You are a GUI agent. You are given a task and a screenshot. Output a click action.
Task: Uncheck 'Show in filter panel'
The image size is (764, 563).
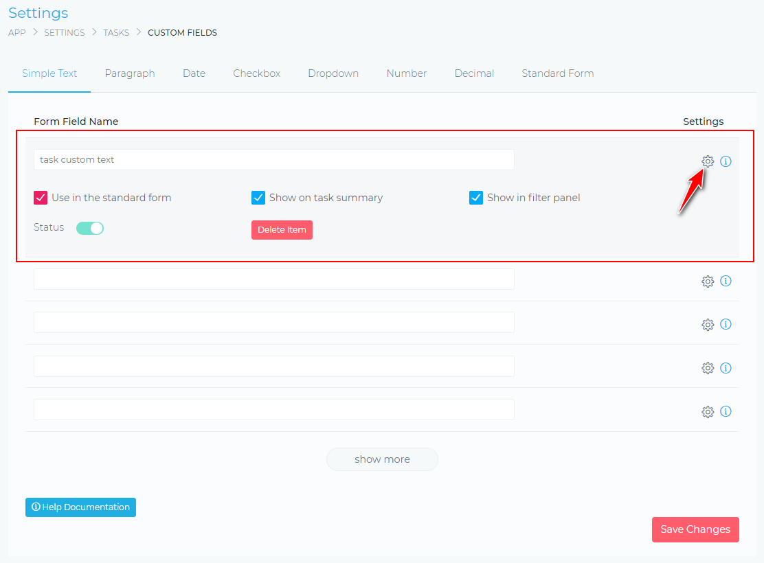point(476,197)
